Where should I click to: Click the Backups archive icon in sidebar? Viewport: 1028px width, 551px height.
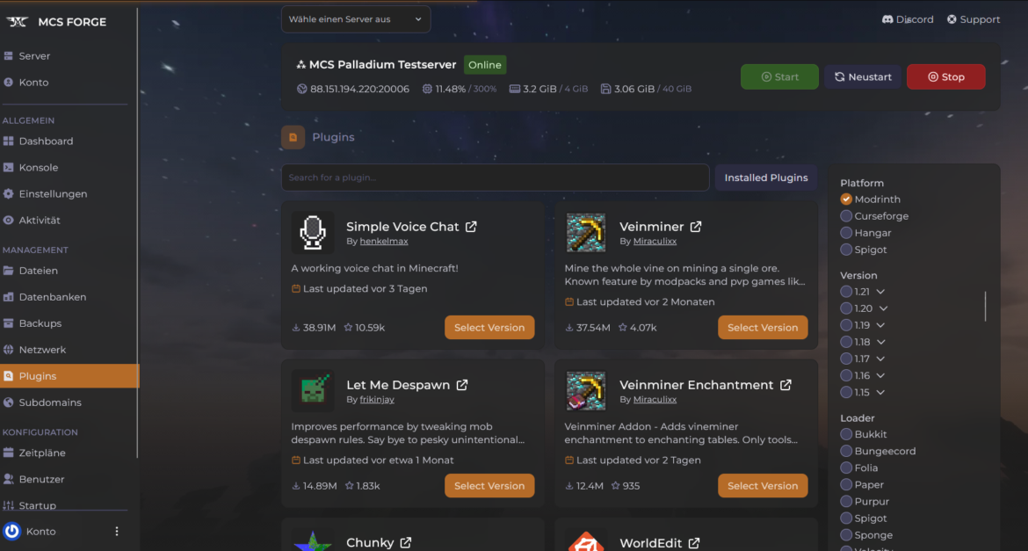click(x=9, y=323)
